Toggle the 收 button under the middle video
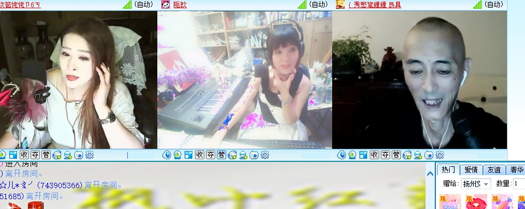 [199, 155]
